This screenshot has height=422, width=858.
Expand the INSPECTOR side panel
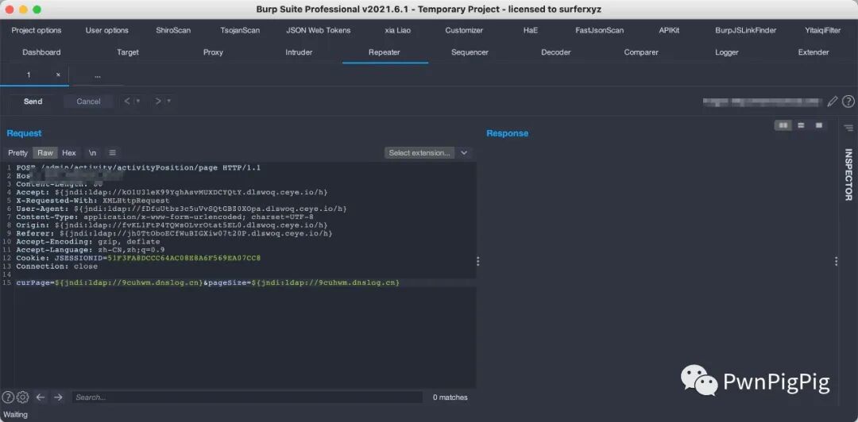[848, 175]
